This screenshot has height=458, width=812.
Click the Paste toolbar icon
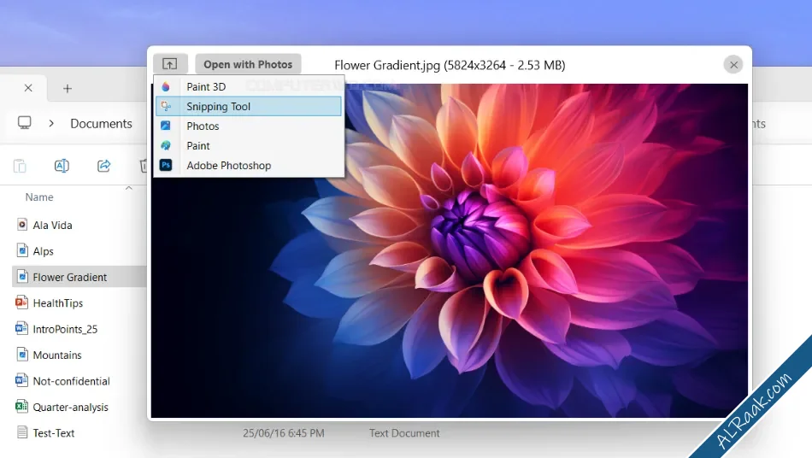pos(20,166)
